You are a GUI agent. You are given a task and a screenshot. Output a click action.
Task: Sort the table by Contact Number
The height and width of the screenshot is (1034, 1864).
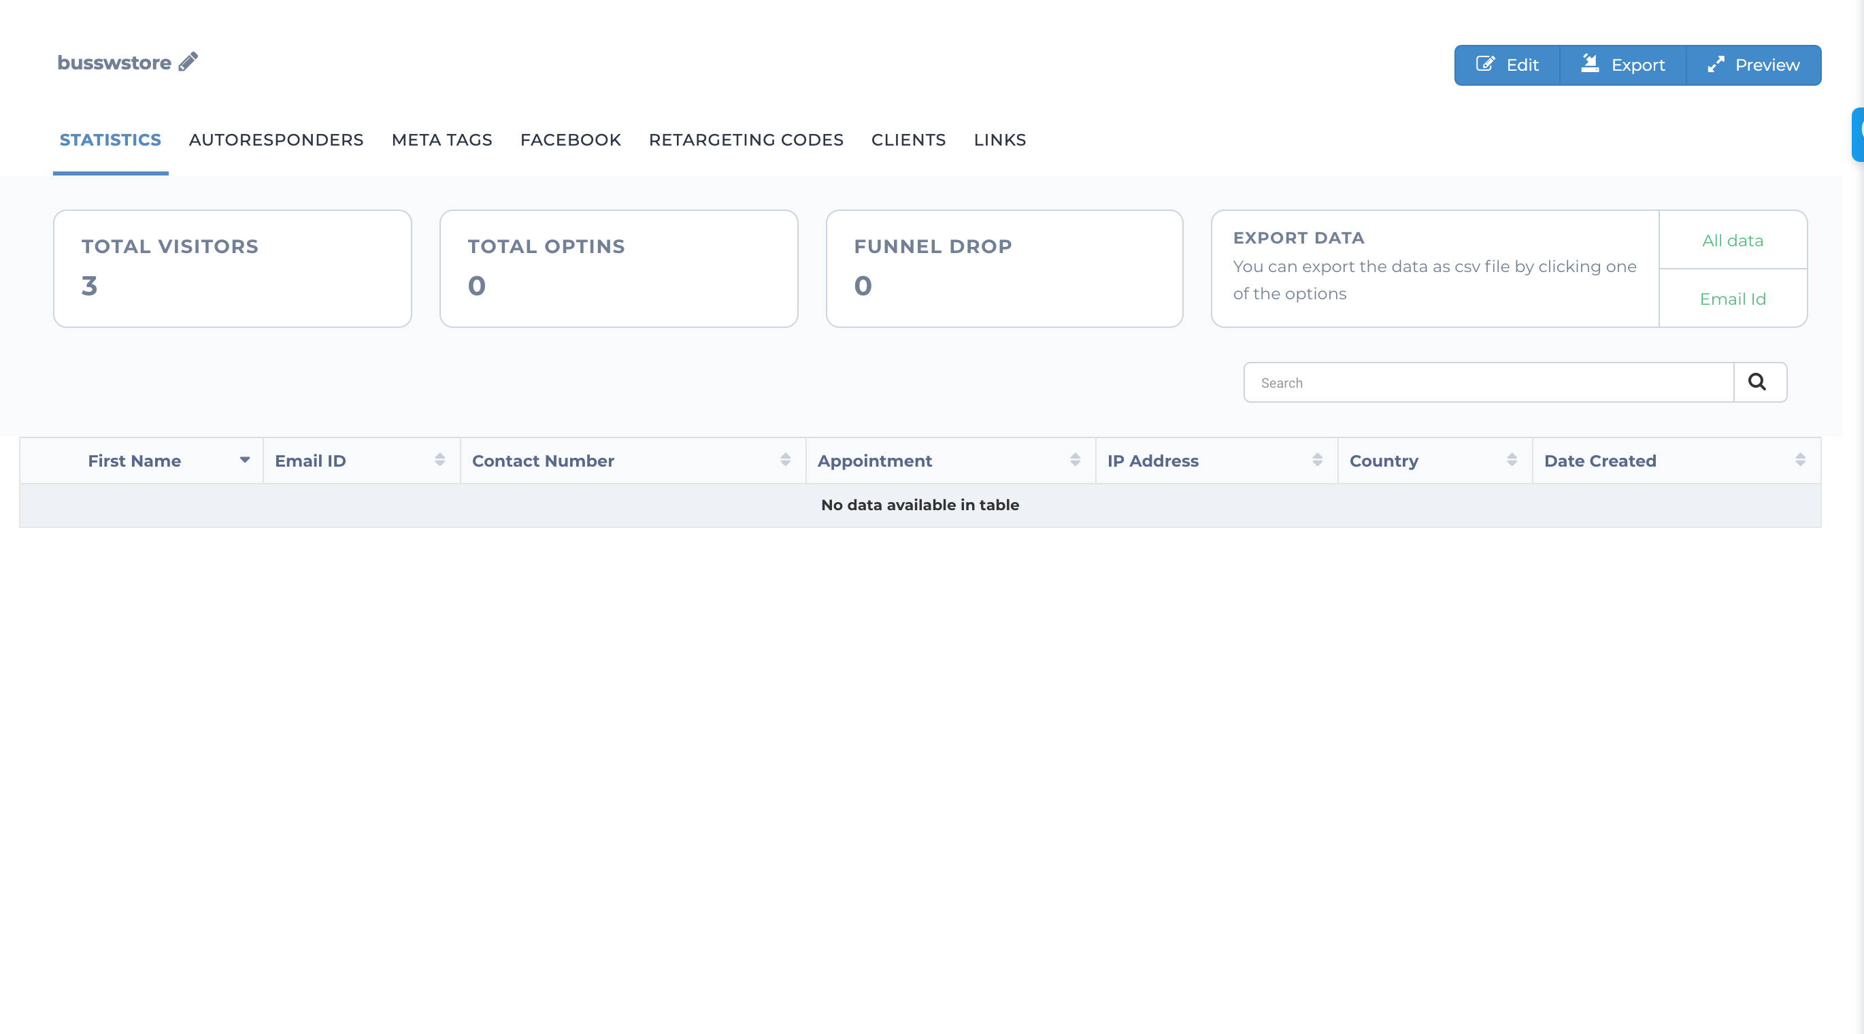[633, 461]
